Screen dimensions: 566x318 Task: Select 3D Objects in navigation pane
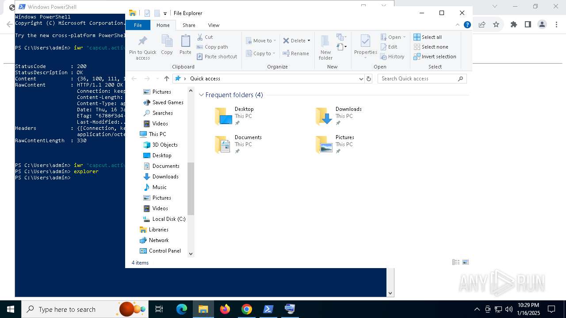pos(160,145)
